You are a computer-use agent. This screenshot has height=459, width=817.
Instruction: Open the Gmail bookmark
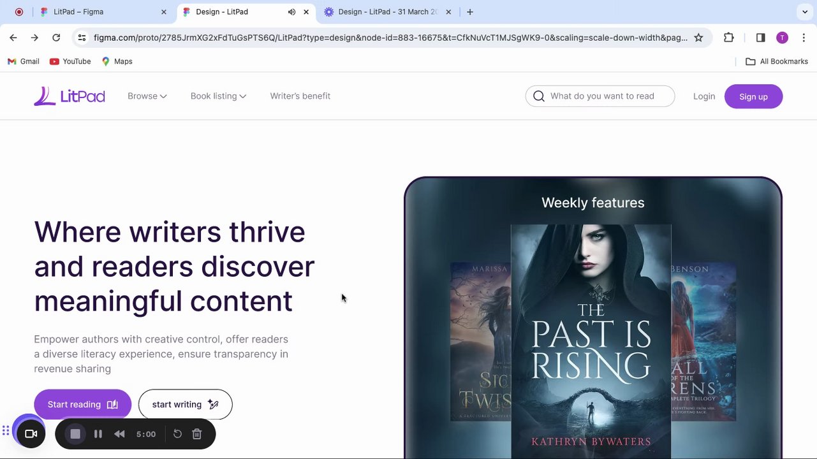coord(24,61)
